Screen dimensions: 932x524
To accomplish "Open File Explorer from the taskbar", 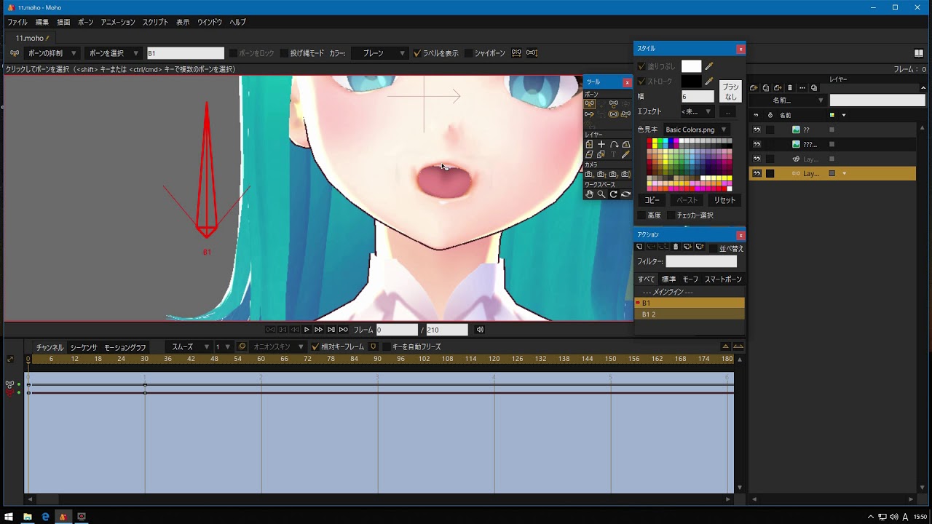I will (27, 517).
